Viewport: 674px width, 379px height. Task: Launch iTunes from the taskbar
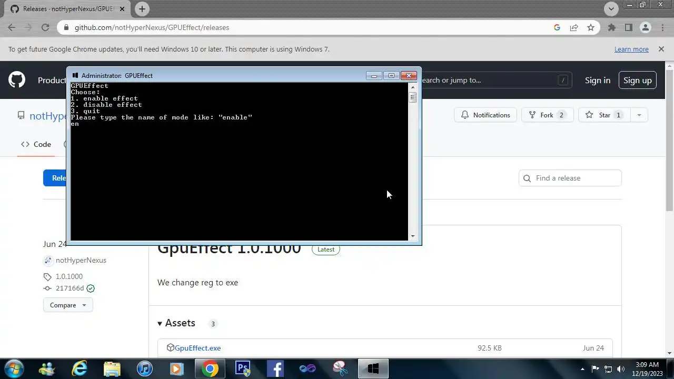point(144,368)
